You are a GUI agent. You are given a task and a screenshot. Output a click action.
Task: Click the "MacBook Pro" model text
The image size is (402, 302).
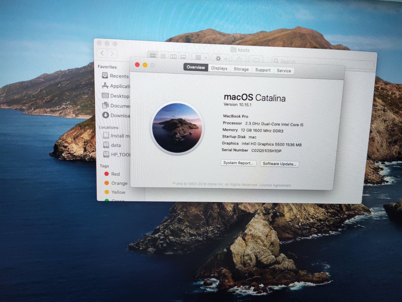[236, 116]
